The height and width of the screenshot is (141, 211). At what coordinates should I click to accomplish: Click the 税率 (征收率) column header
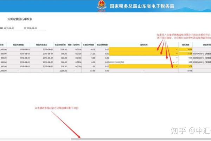tap(74, 45)
